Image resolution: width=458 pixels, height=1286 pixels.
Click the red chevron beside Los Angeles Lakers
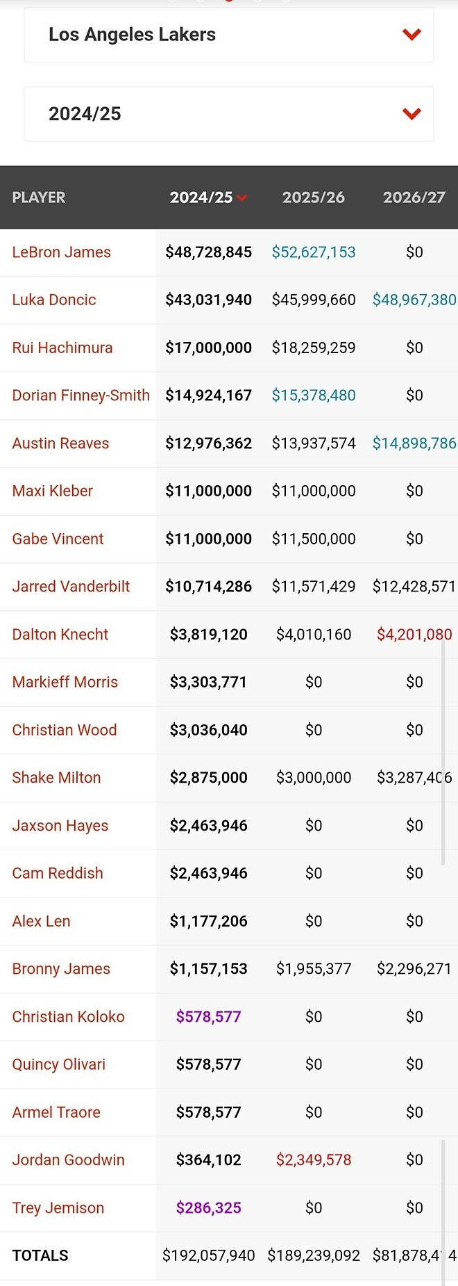pyautogui.click(x=412, y=35)
